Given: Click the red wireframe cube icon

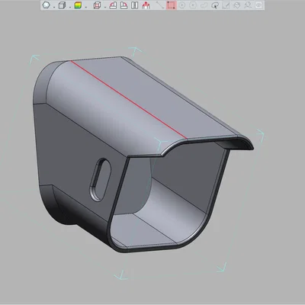Looking at the screenshot, I should [x=97, y=5].
